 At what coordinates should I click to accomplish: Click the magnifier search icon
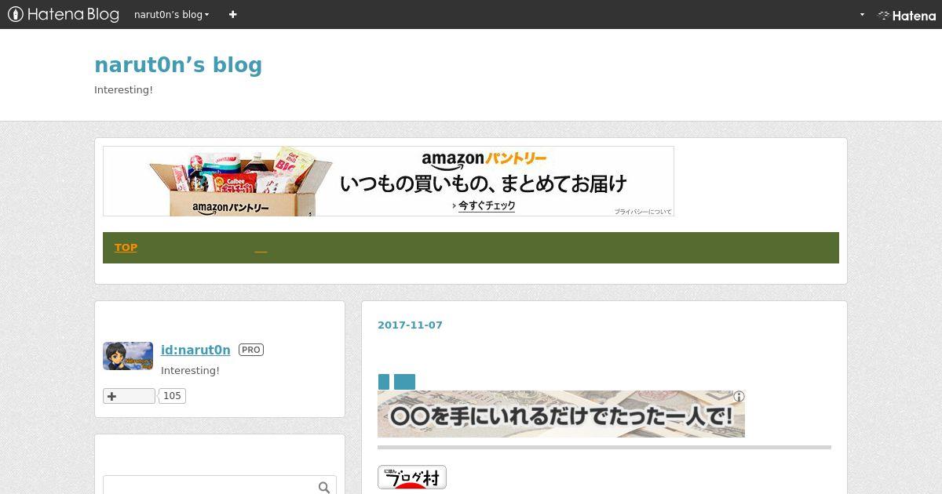click(x=324, y=487)
